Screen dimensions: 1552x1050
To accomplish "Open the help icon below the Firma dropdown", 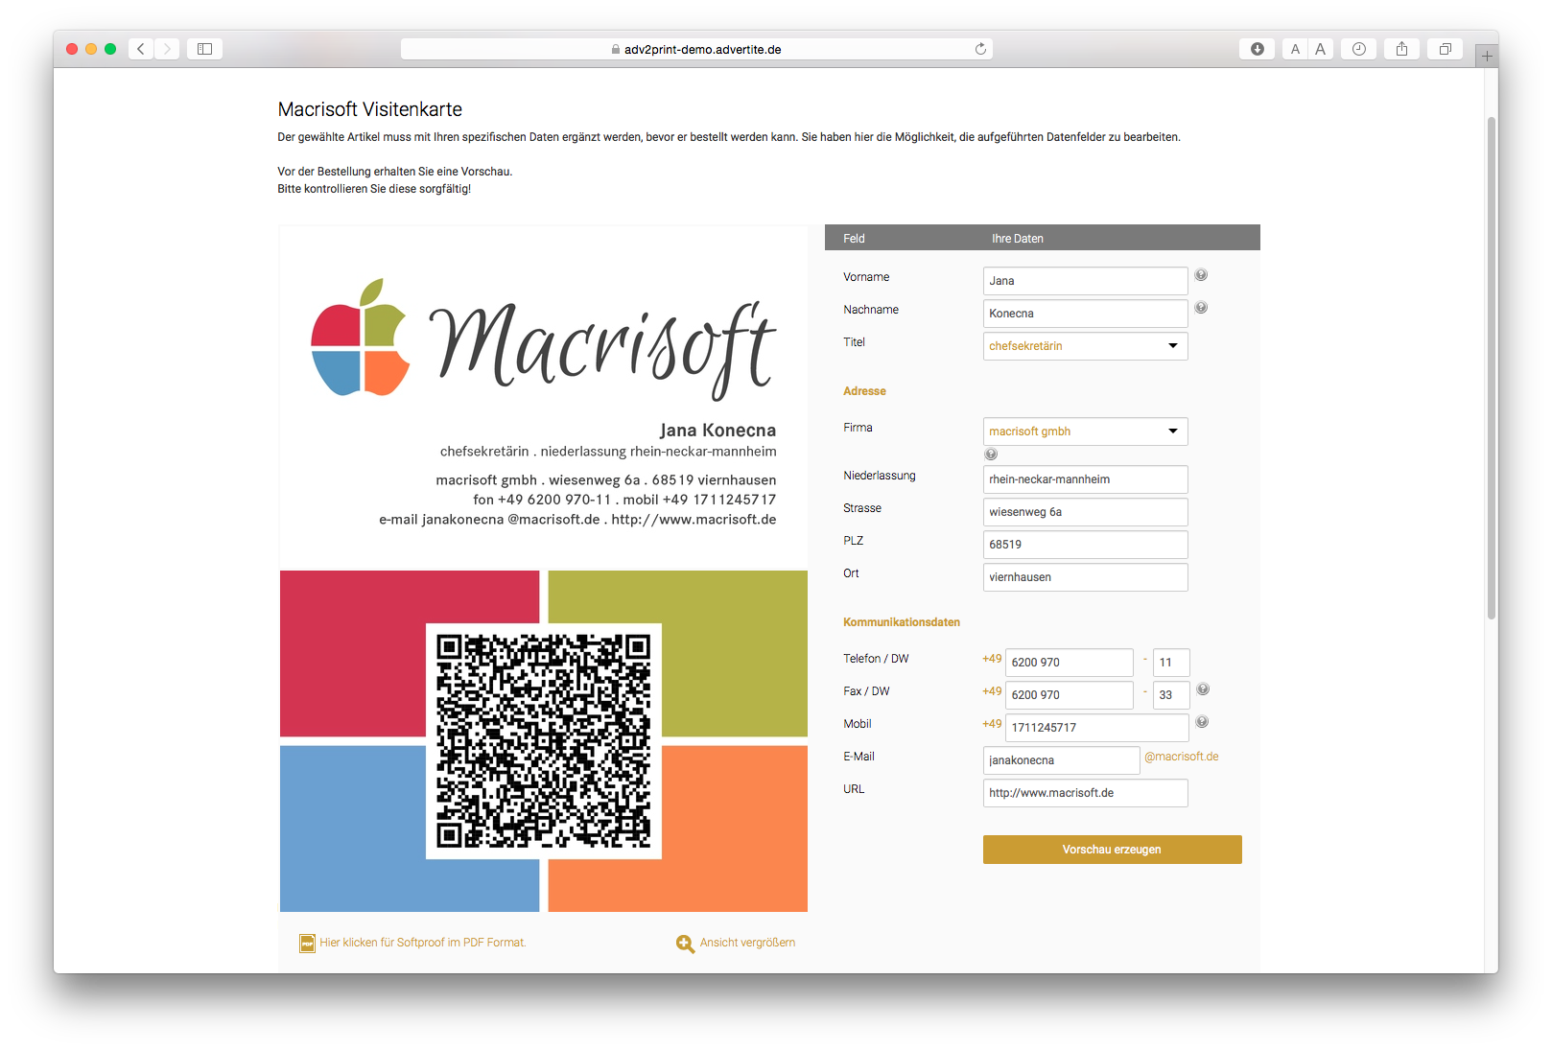I will tap(991, 454).
